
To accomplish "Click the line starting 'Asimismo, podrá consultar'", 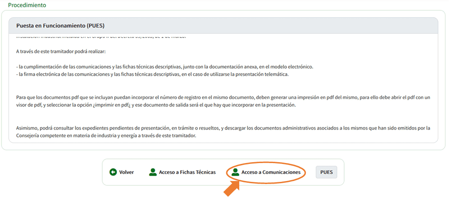I will tap(223, 128).
